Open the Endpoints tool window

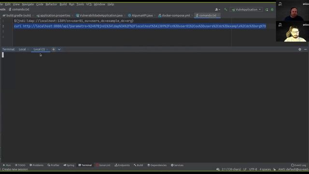click(x=122, y=165)
